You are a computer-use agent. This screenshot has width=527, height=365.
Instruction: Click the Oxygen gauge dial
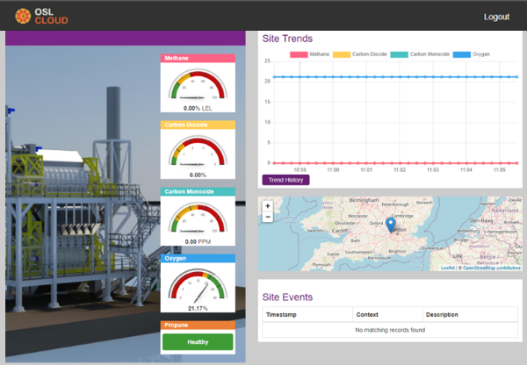(x=198, y=285)
